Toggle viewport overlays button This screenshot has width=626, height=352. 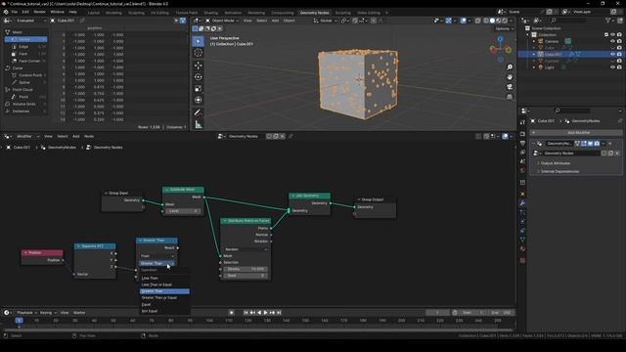(463, 21)
